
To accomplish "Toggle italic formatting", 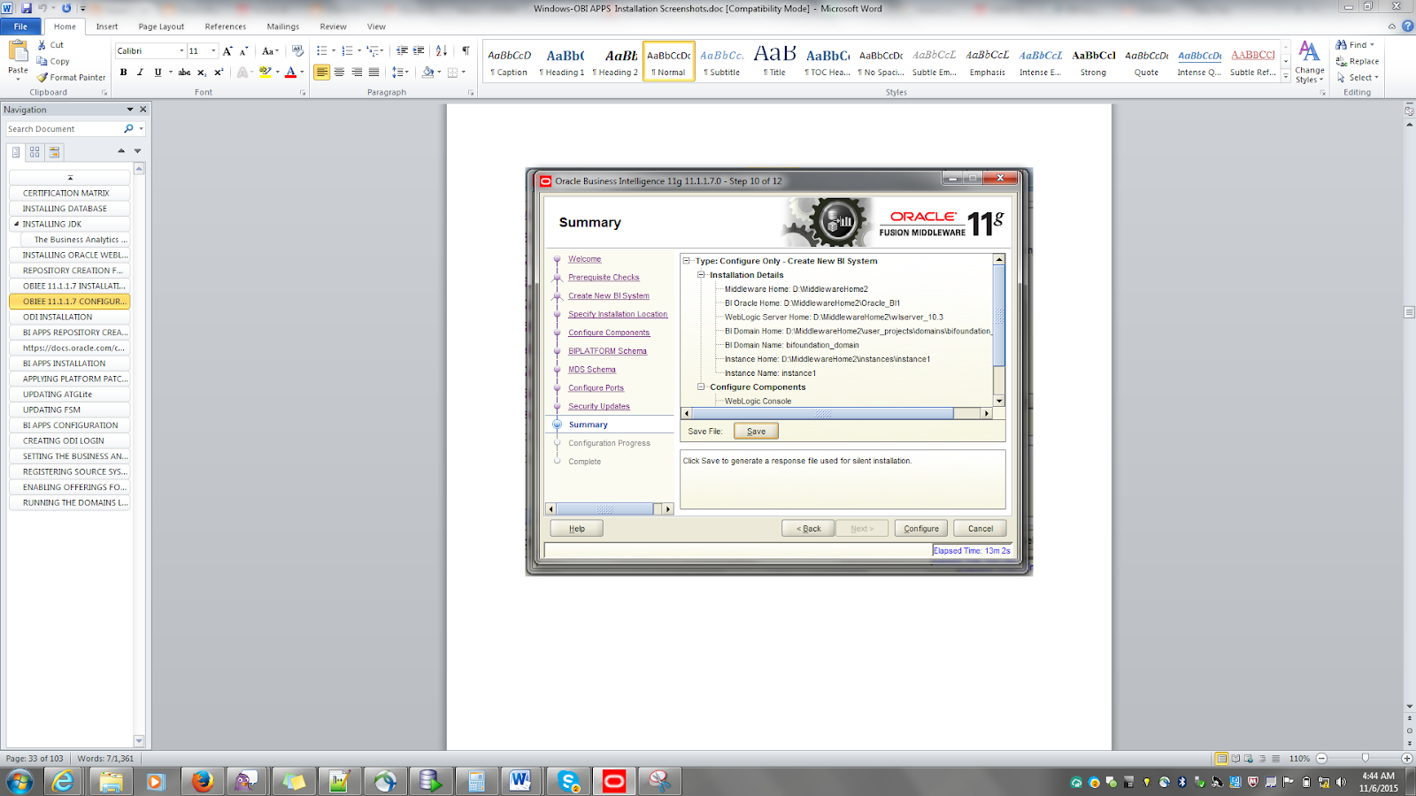I will click(x=140, y=73).
